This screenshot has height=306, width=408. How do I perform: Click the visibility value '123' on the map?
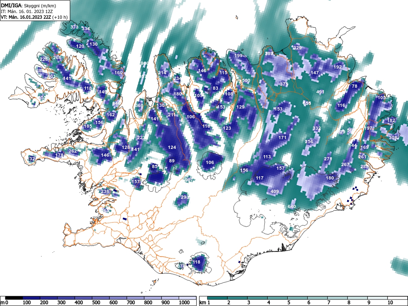[227, 128]
